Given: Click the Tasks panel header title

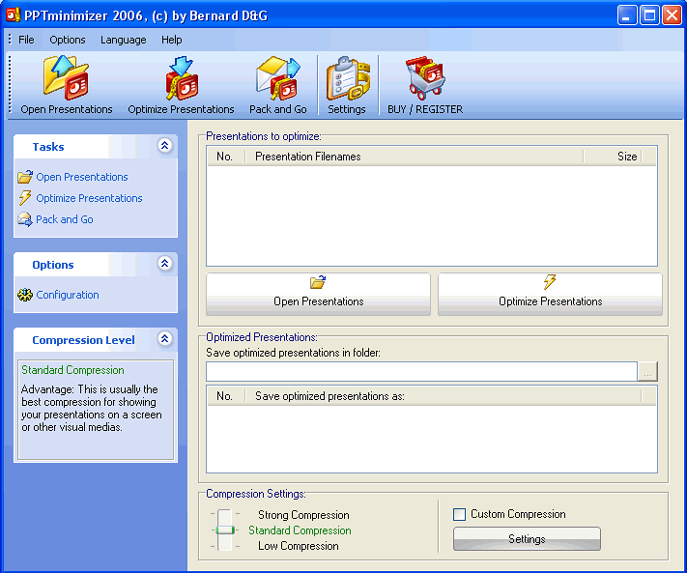Looking at the screenshot, I should tap(48, 147).
